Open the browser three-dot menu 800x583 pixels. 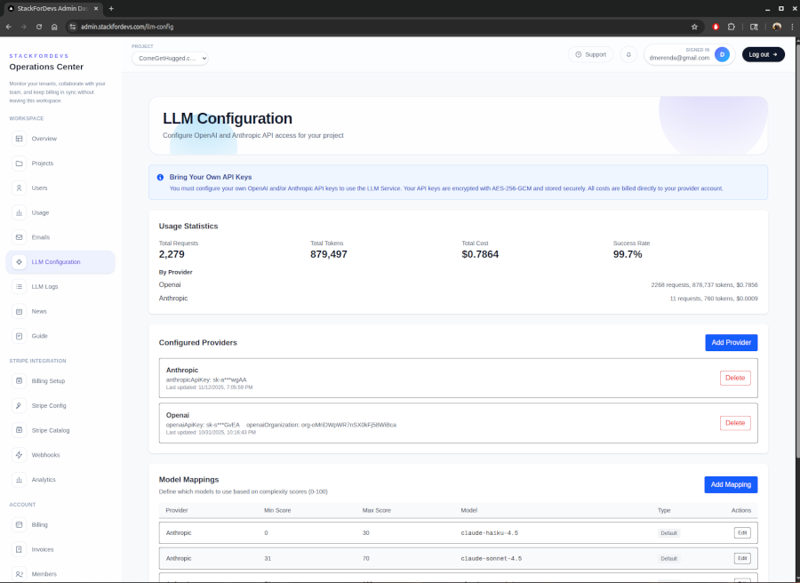tap(791, 27)
